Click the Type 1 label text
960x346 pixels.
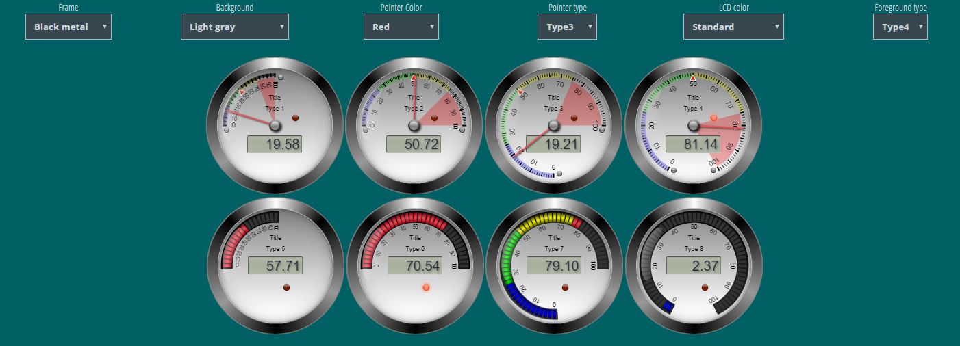point(275,109)
